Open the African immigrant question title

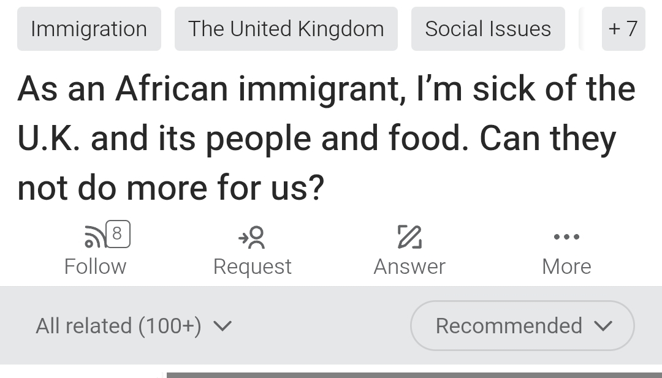326,138
